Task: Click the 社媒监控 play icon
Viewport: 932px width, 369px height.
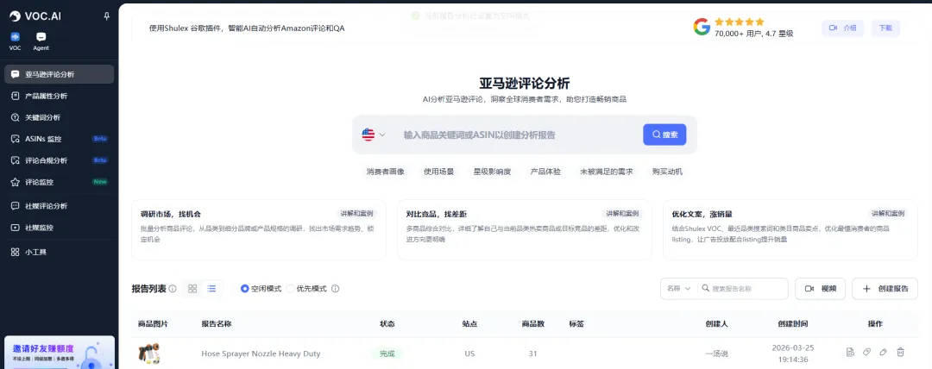Action: pyautogui.click(x=15, y=228)
